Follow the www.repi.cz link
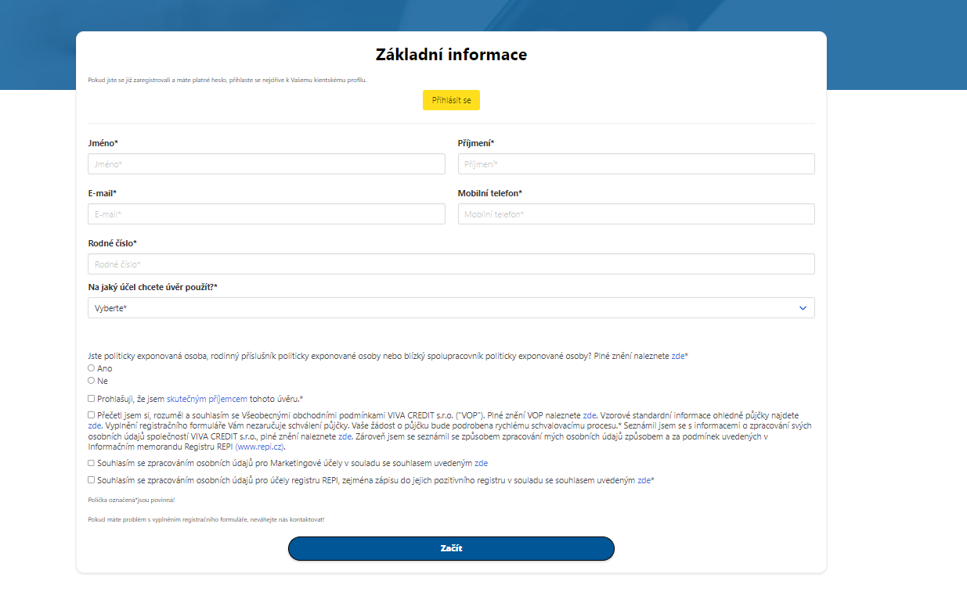The image size is (967, 592). 260,447
